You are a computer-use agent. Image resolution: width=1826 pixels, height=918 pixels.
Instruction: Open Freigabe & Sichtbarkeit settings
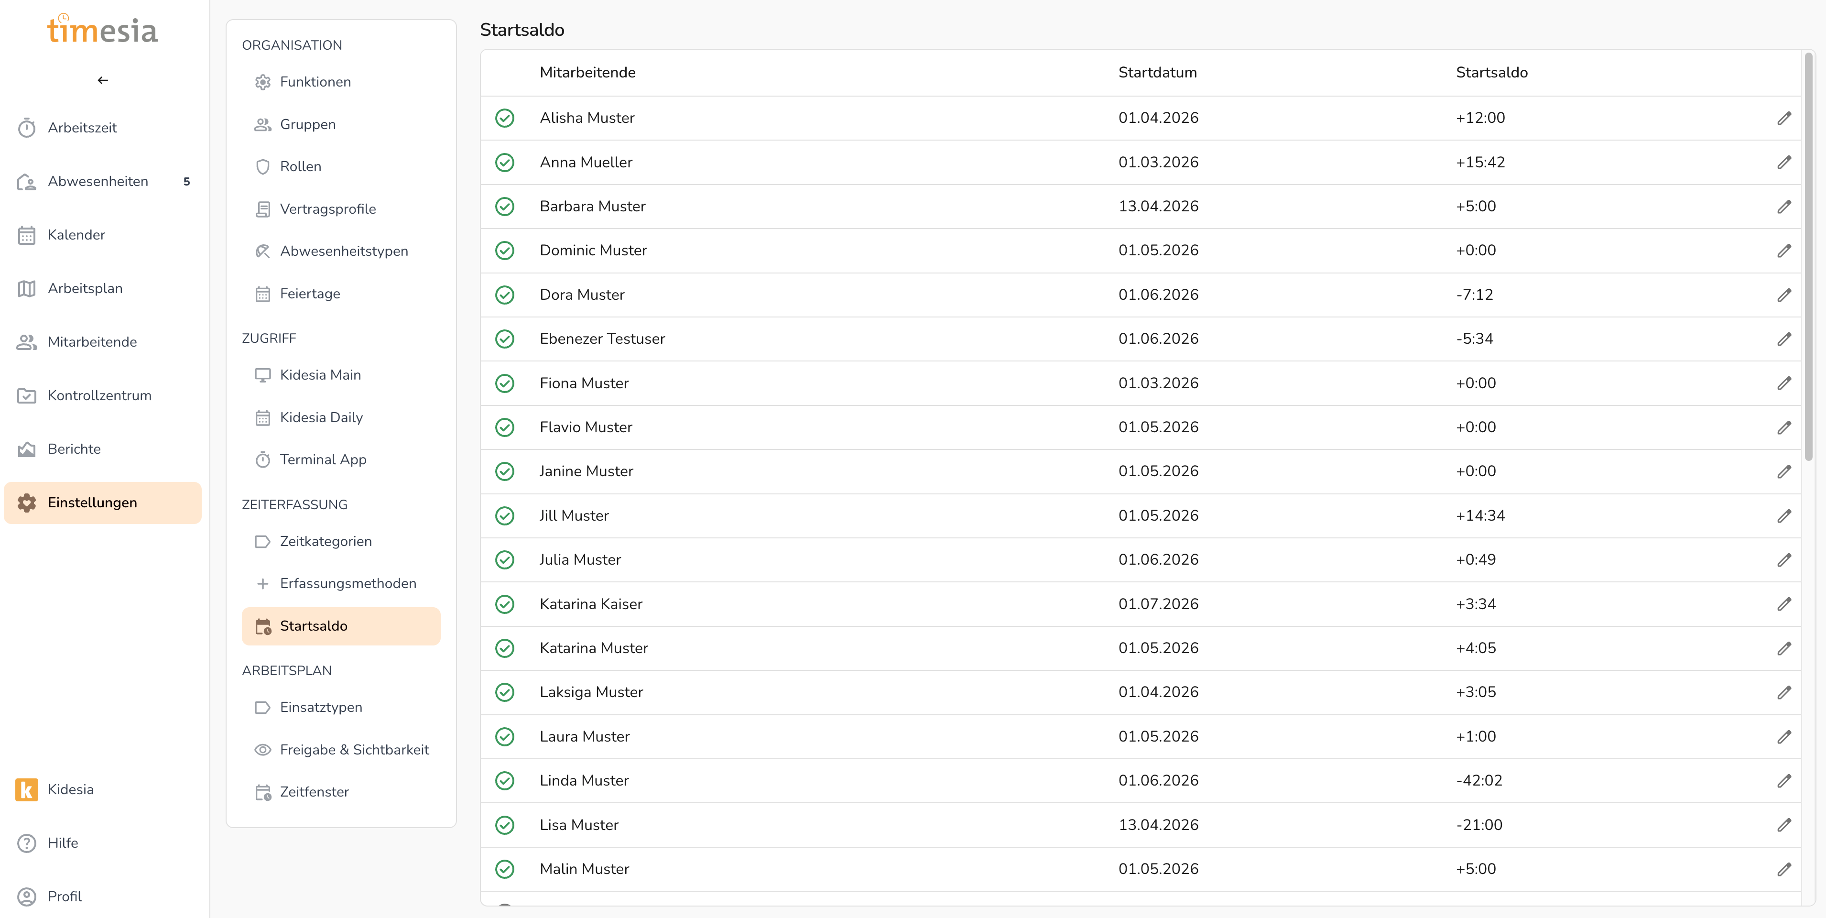pyautogui.click(x=354, y=749)
